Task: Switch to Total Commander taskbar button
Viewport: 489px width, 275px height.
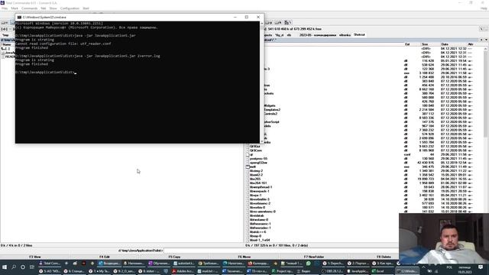Action: 50,264
